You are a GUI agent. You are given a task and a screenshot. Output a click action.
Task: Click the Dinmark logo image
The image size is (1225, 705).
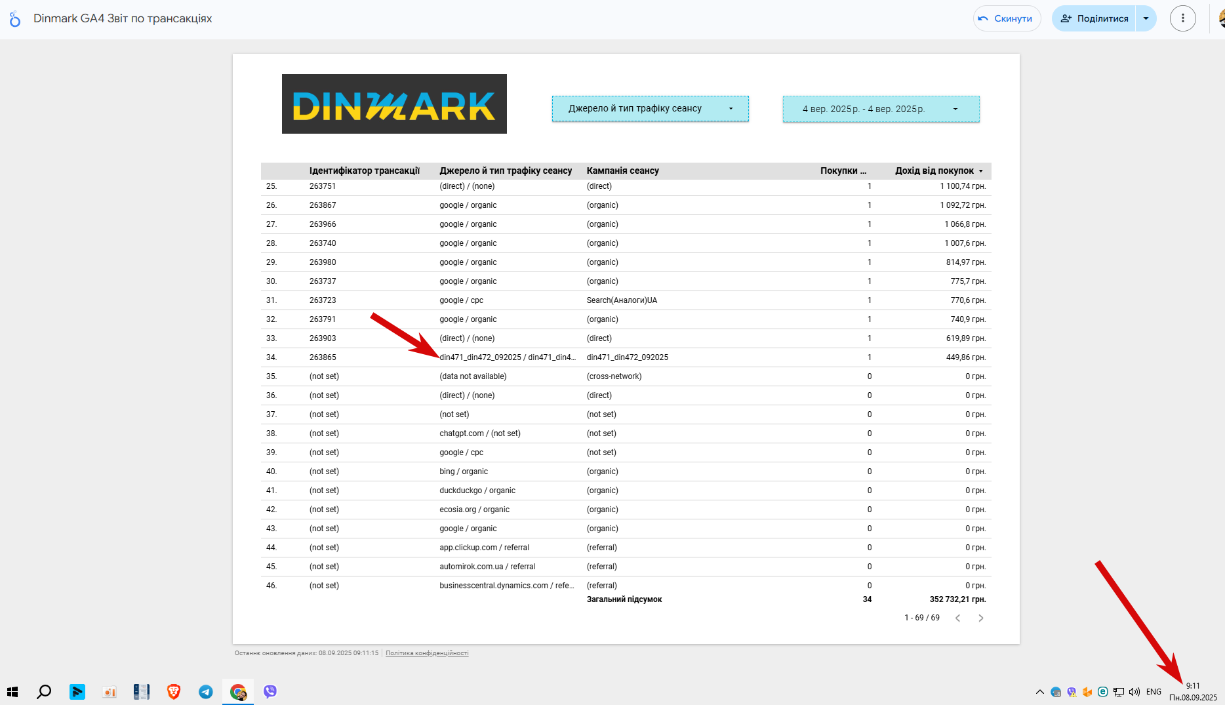click(394, 104)
